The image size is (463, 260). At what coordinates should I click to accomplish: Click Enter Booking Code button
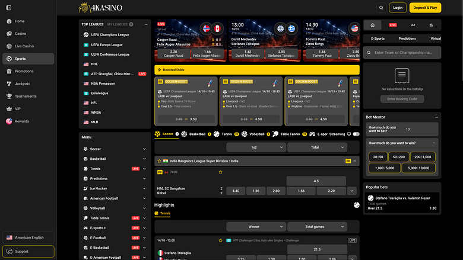click(402, 99)
